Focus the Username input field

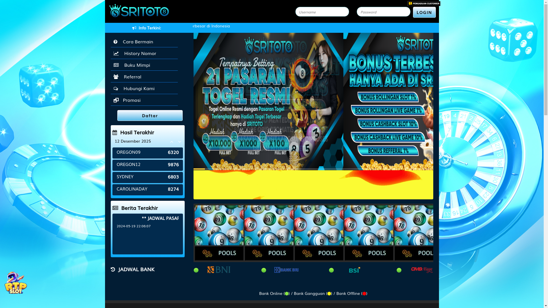(322, 12)
